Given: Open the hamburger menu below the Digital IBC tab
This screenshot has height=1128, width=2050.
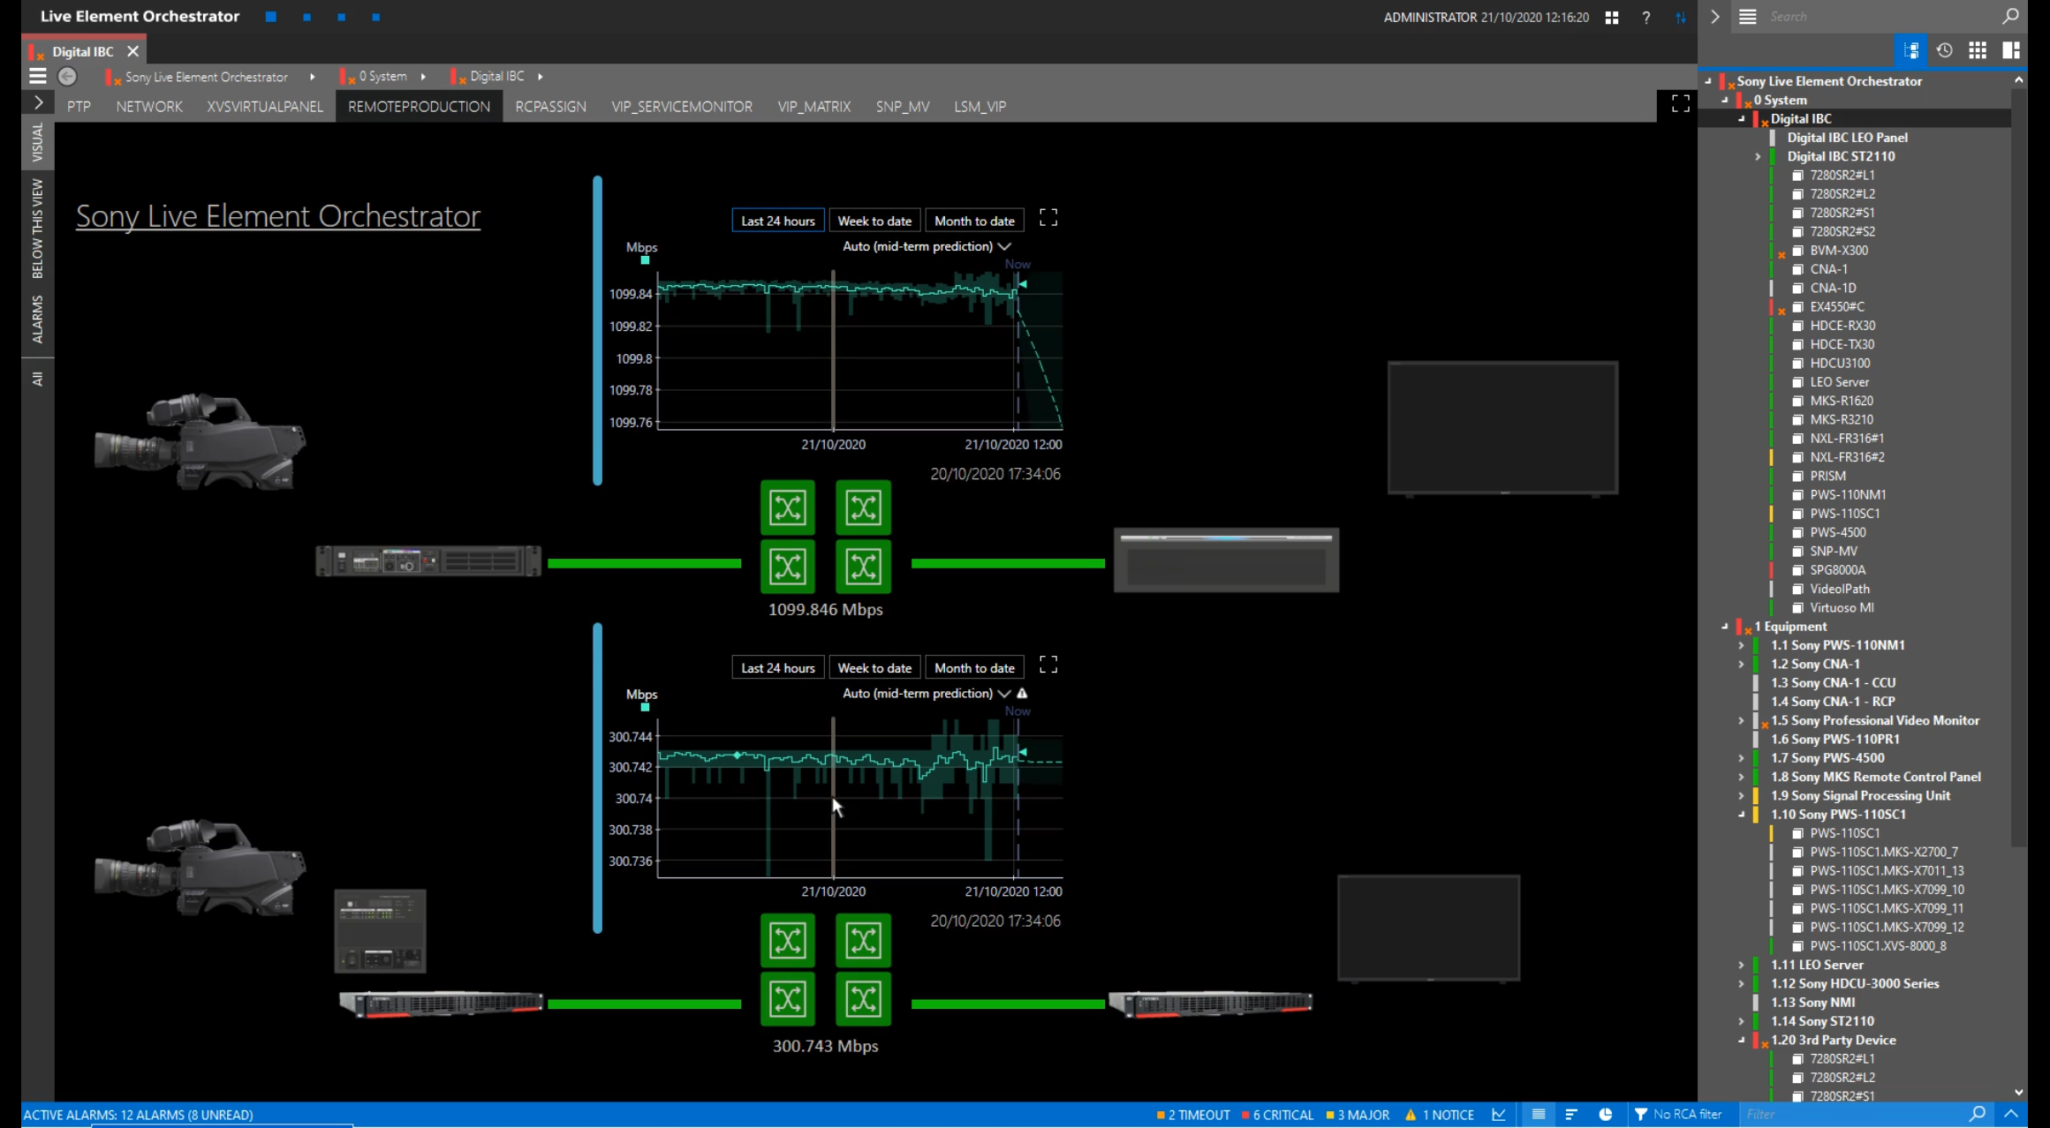Looking at the screenshot, I should click(37, 77).
